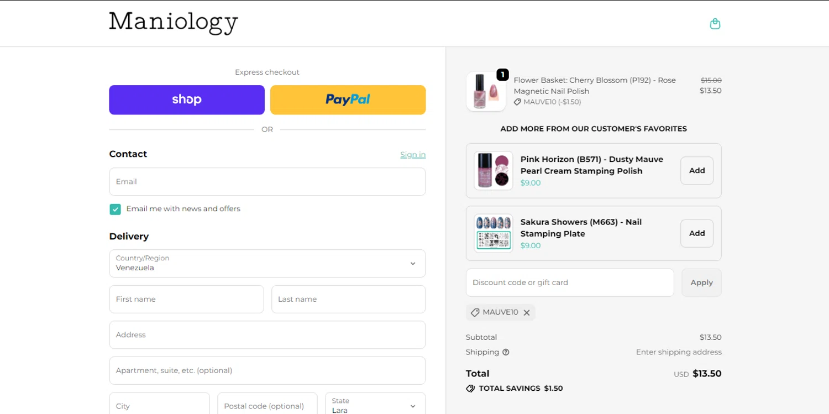829x414 pixels.
Task: Add Sakura Showers stamping plate to order
Action: [x=697, y=233]
